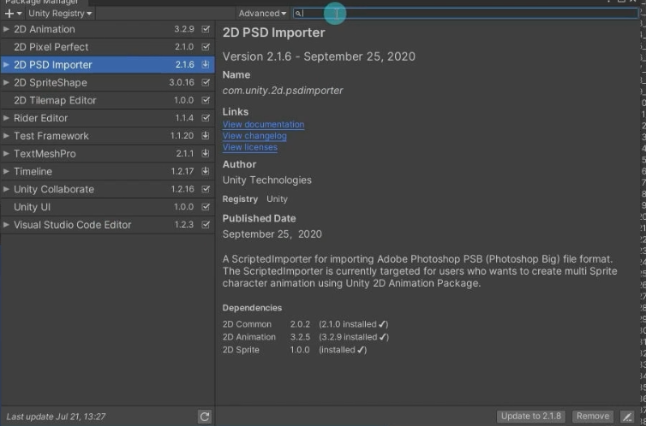The image size is (646, 426).
Task: Click installed checkmark for Unity Collaborate
Action: (206, 189)
